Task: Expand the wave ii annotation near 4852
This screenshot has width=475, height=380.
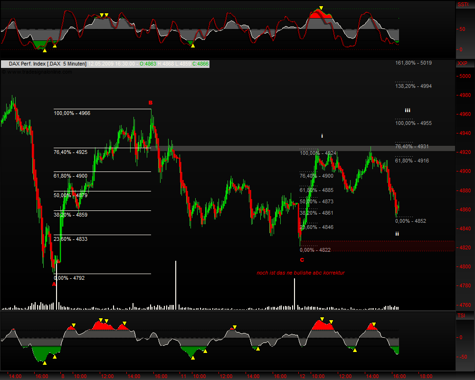Action: (397, 233)
